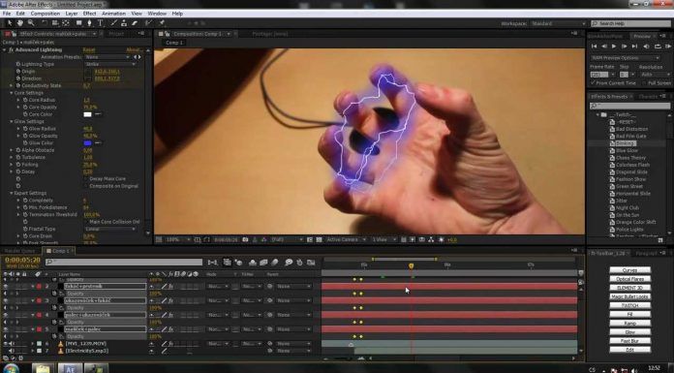Open the Composition menu
The image size is (674, 373).
46,14
